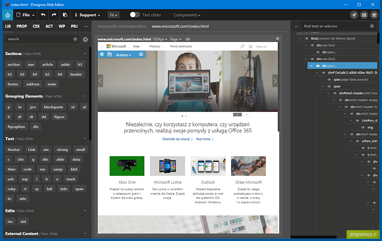Screen dimensions: 382x241
Task: Click the rocket icon in the top-right toolbar
Action: (354, 15)
